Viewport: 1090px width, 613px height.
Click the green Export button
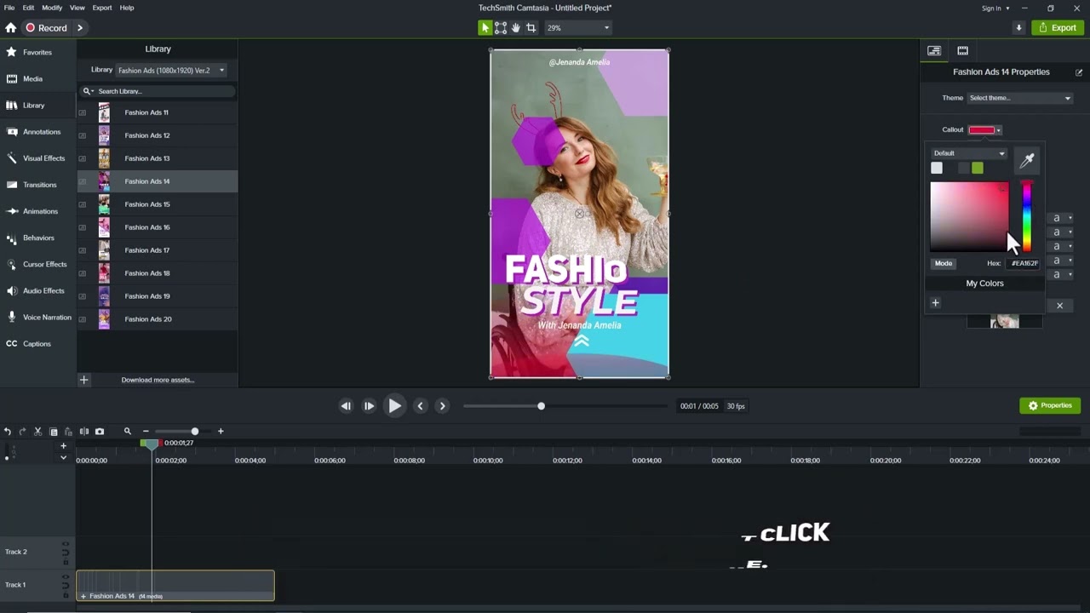[1058, 28]
